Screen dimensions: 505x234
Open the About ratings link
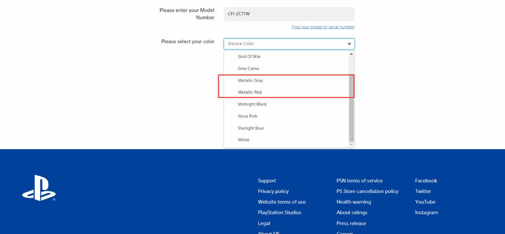pos(352,213)
